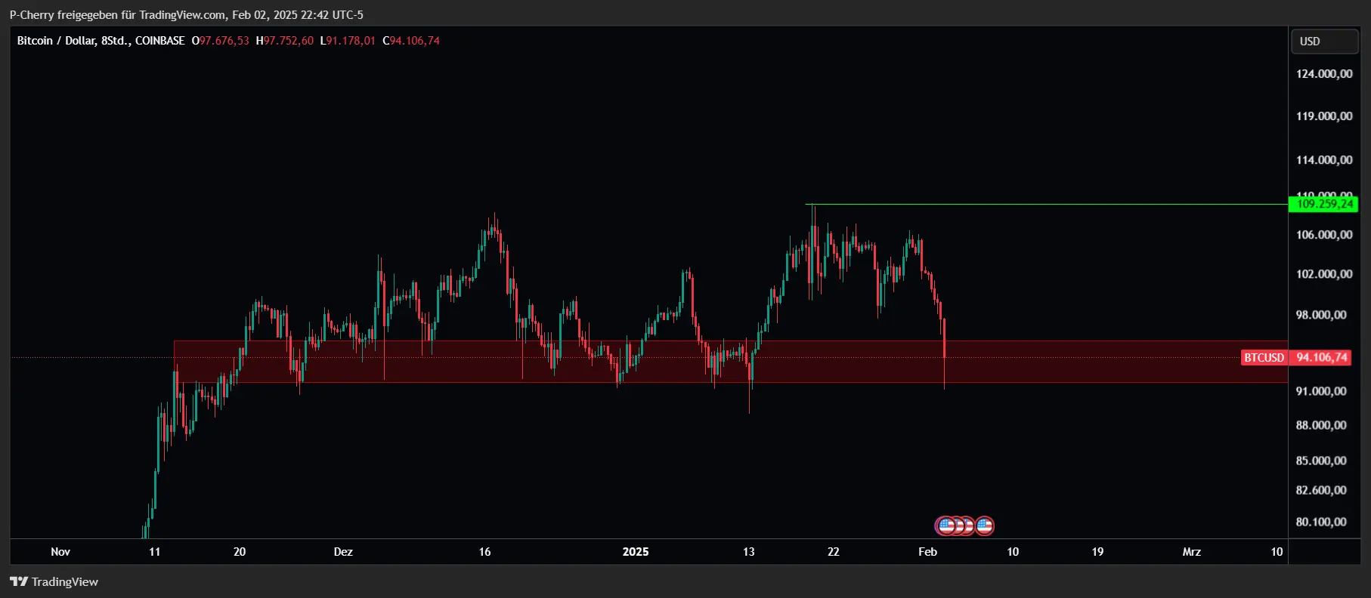Click the 98.000,00 price axis label

1321,315
